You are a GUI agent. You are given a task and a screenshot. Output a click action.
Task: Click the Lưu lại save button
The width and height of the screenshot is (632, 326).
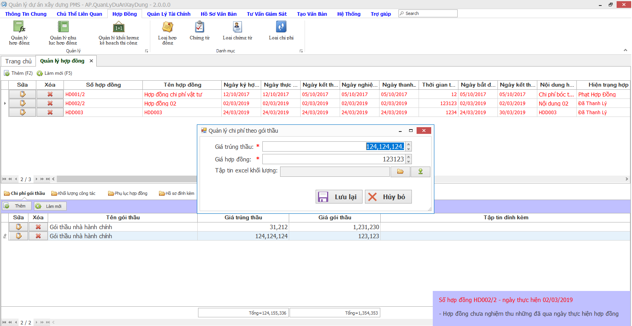[339, 197]
